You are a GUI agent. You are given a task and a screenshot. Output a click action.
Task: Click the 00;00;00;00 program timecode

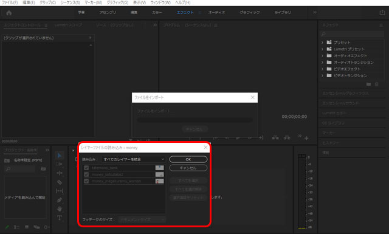(x=294, y=117)
